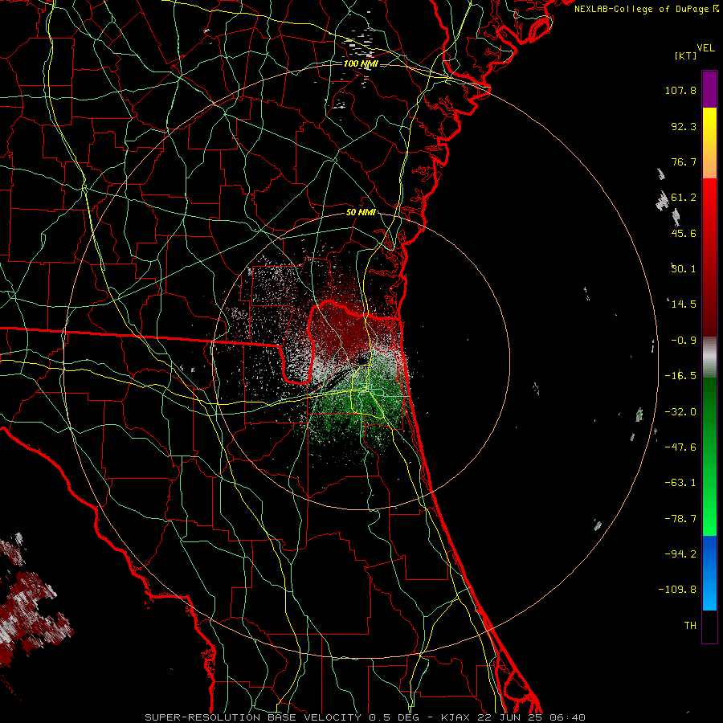This screenshot has height=723, width=723.
Task: Click the VEL legend title
Action: pyautogui.click(x=705, y=48)
